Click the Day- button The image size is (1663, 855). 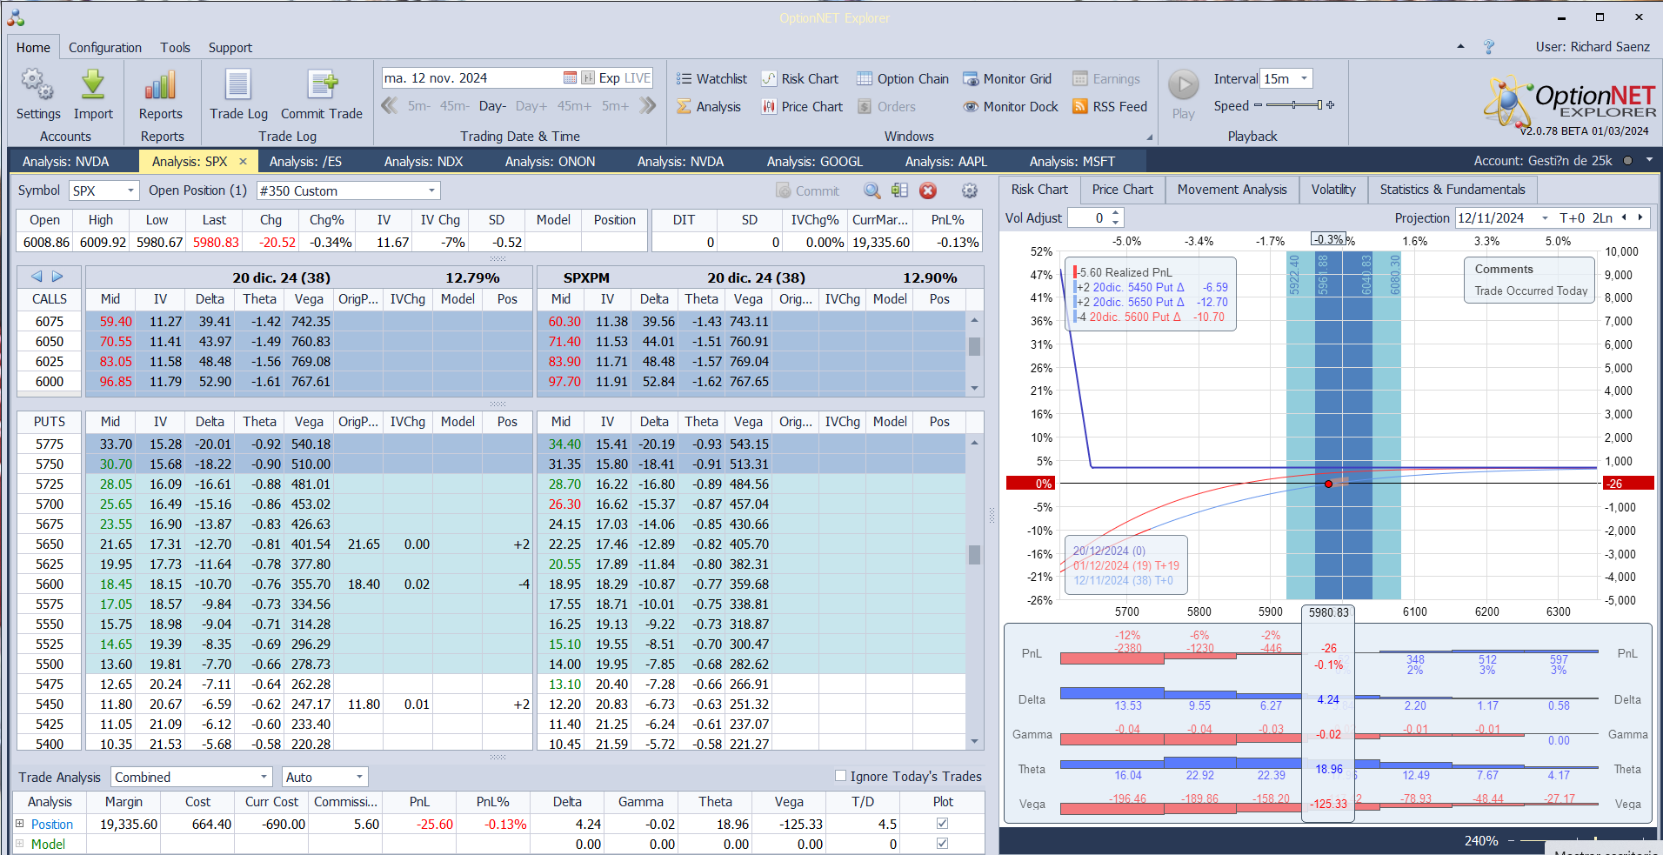click(492, 106)
